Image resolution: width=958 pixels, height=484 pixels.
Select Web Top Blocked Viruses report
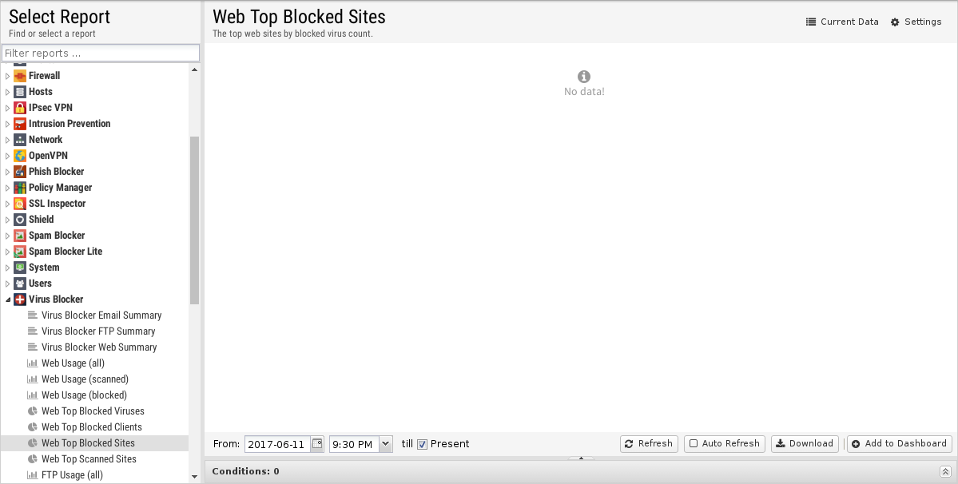click(x=93, y=411)
